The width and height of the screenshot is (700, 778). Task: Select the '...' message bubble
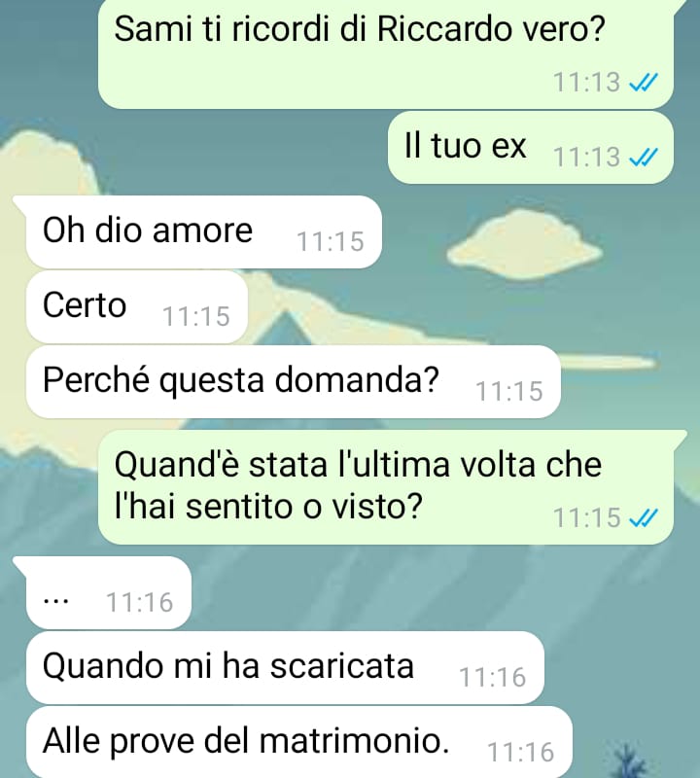[x=108, y=593]
